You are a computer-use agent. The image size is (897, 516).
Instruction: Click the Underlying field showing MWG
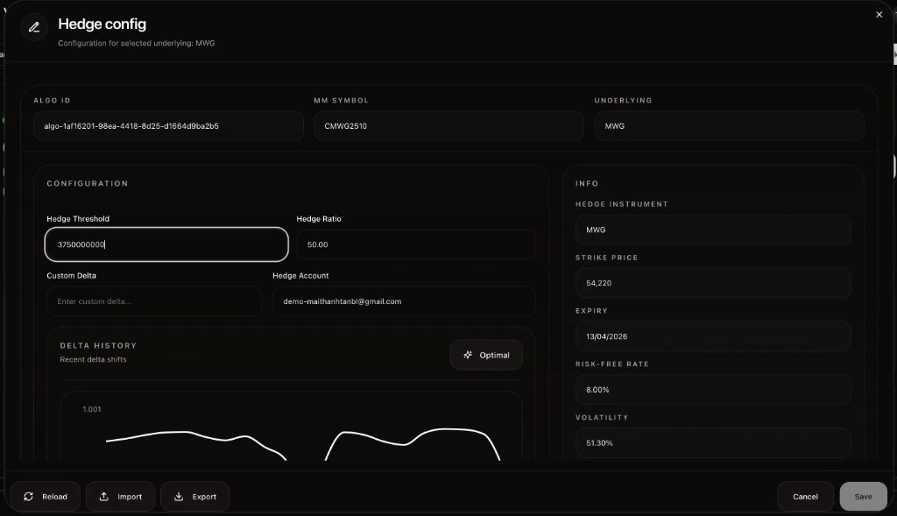pos(729,126)
